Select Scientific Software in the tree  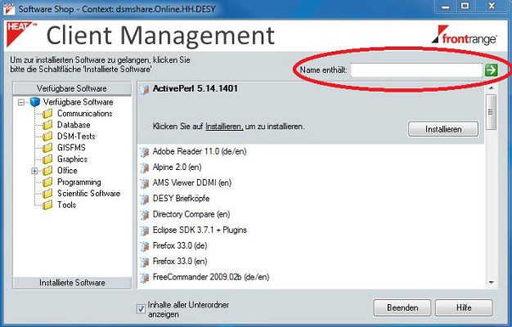tap(89, 194)
